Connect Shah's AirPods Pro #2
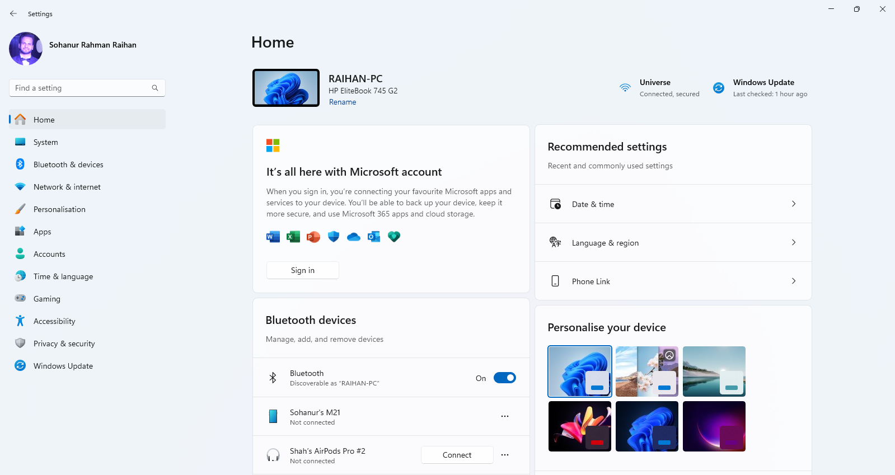The width and height of the screenshot is (895, 475). point(457,455)
